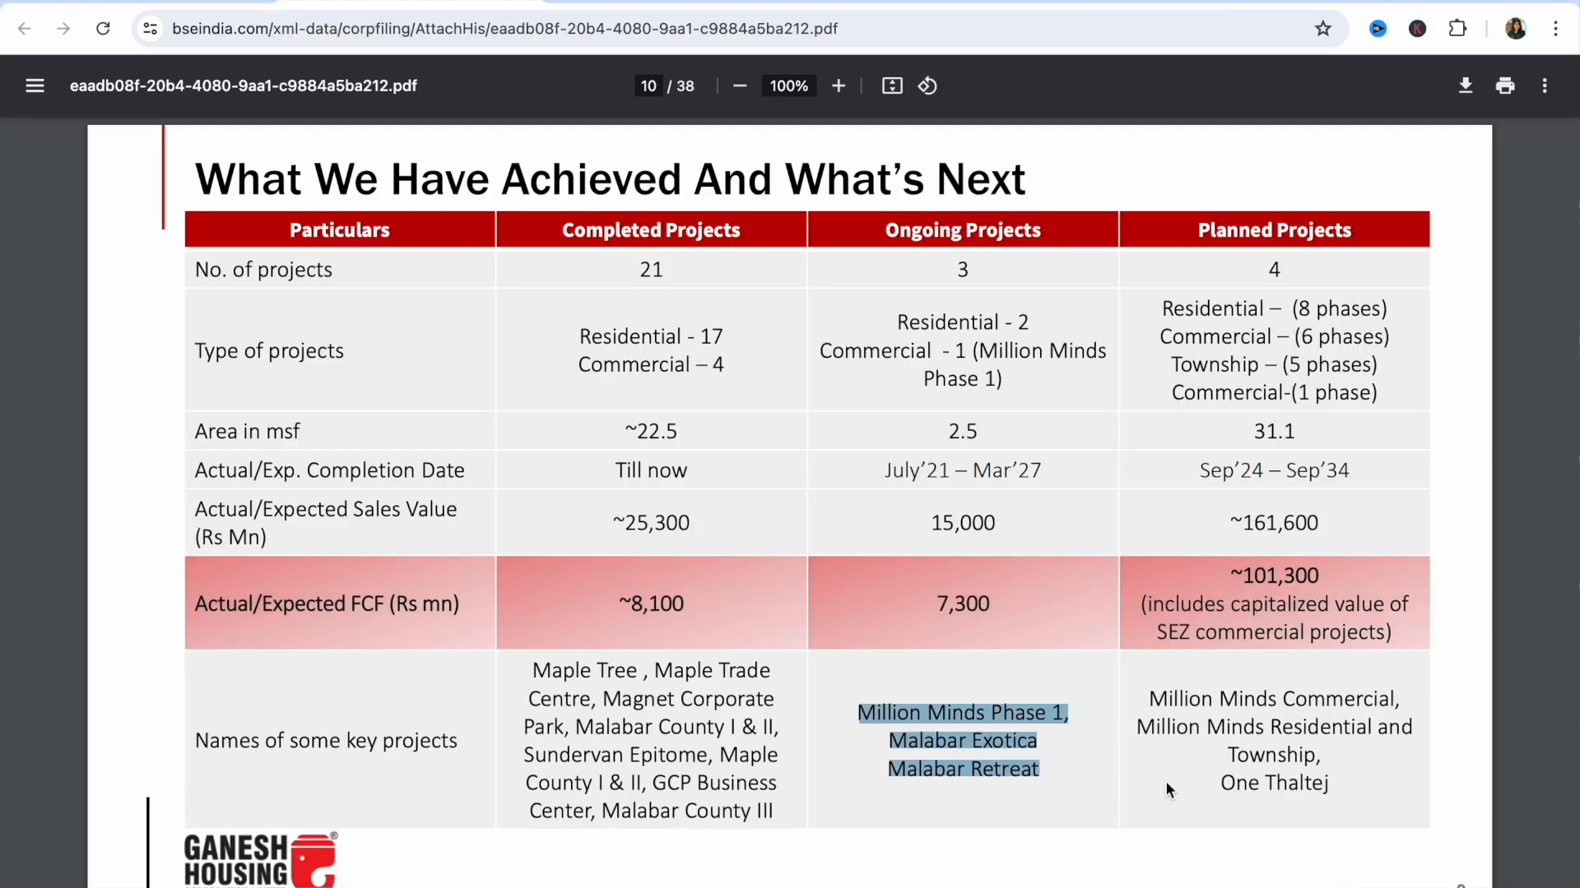This screenshot has height=888, width=1580.
Task: Open the Extensions puzzle menu
Action: (x=1457, y=29)
